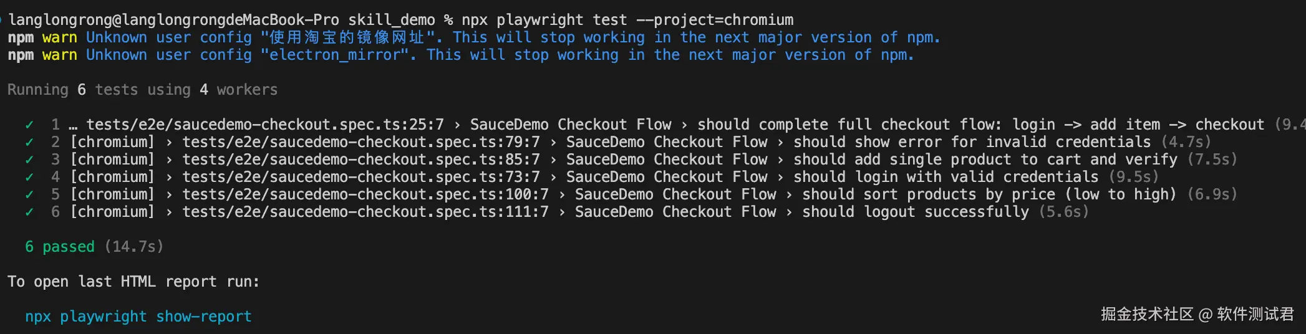This screenshot has width=1306, height=334.
Task: Click the Chinese config name in first npm warning
Action: [x=347, y=37]
